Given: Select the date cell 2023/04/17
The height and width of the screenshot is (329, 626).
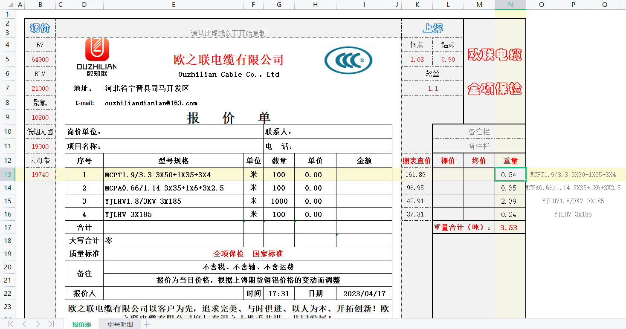Looking at the screenshot, I should click(x=364, y=294).
